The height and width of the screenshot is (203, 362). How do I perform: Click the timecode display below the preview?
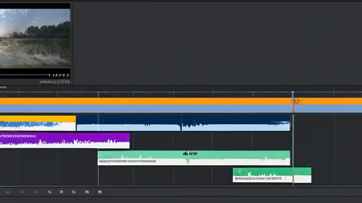coord(55,82)
